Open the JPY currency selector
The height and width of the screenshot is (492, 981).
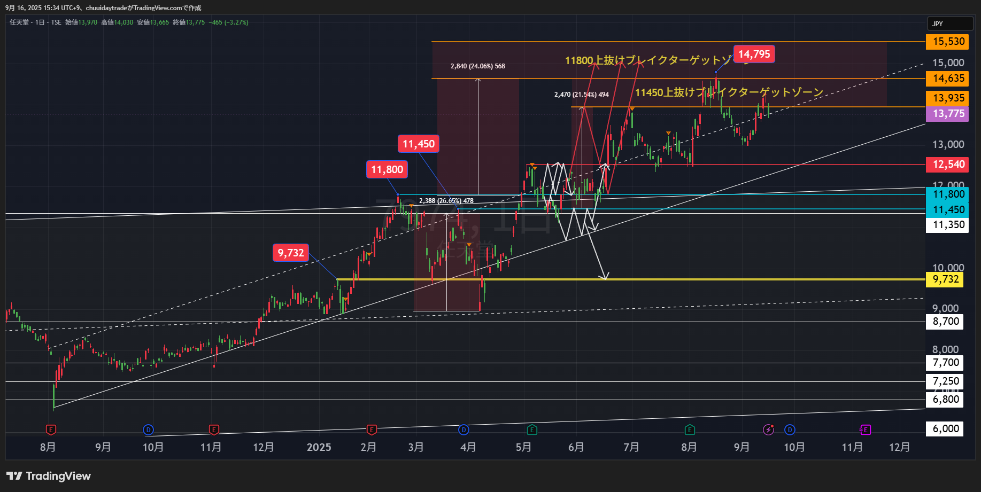(x=949, y=24)
